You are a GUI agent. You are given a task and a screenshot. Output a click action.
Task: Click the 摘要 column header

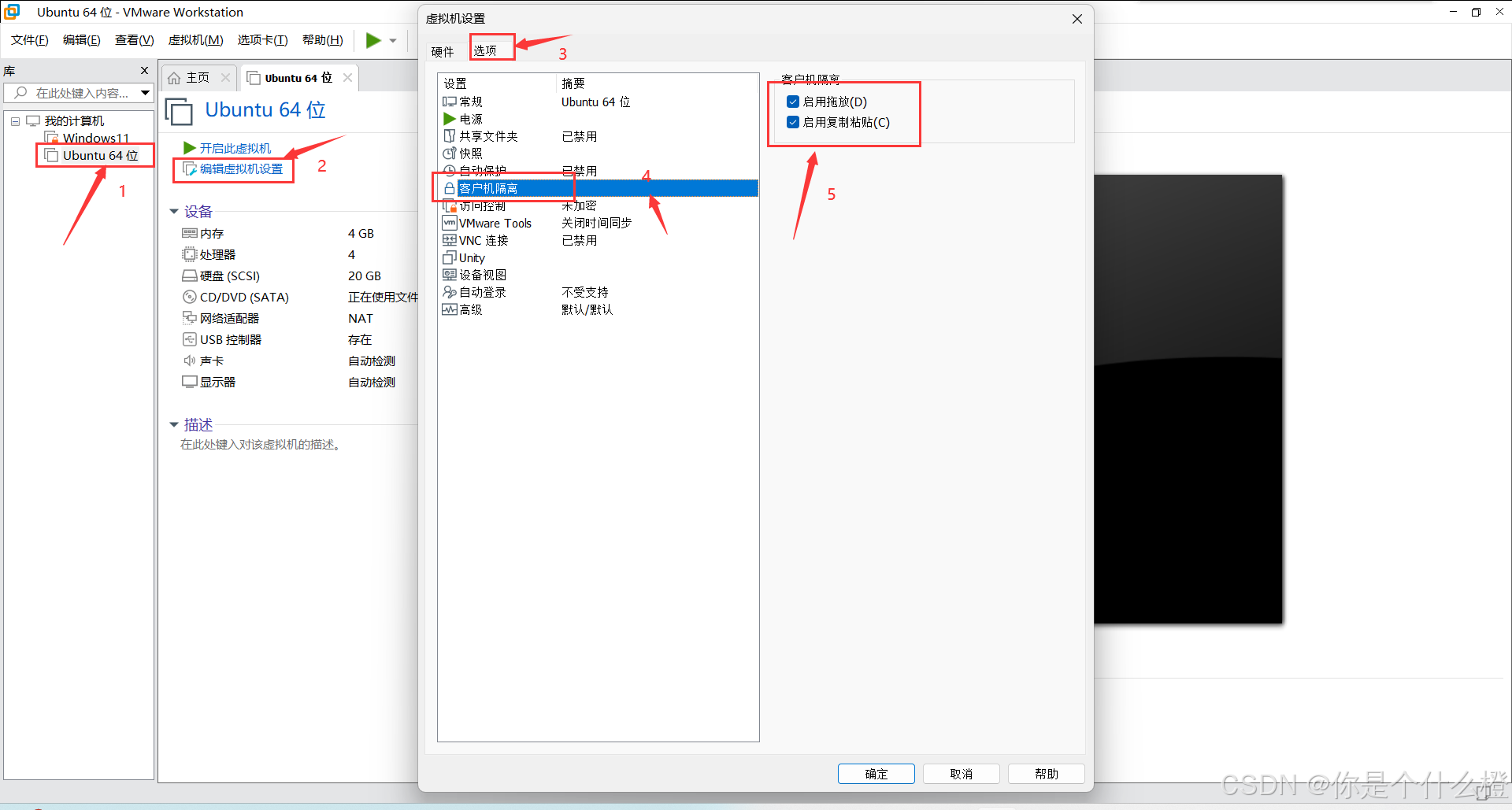pos(573,83)
